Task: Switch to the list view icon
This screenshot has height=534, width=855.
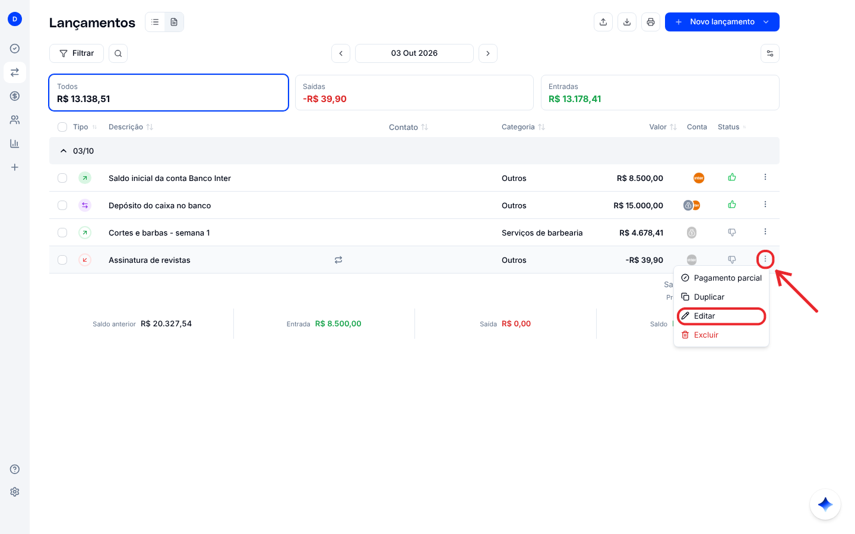Action: pos(155,22)
